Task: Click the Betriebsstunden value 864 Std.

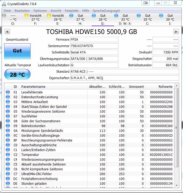Action: point(166,65)
